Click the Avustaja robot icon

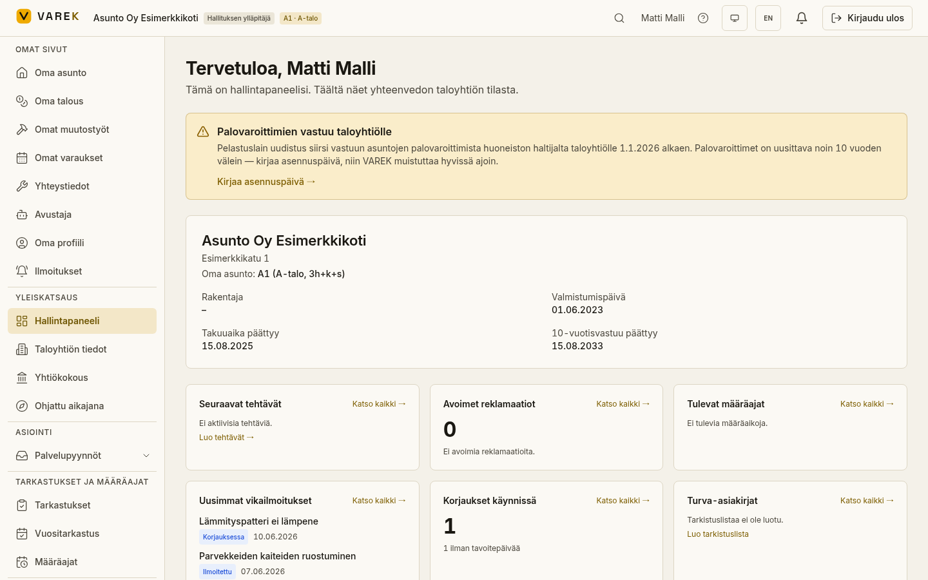pos(22,215)
